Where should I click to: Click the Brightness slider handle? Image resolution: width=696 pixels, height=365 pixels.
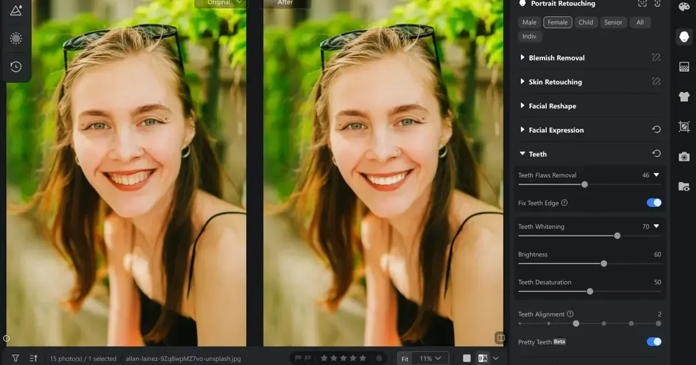coord(604,264)
